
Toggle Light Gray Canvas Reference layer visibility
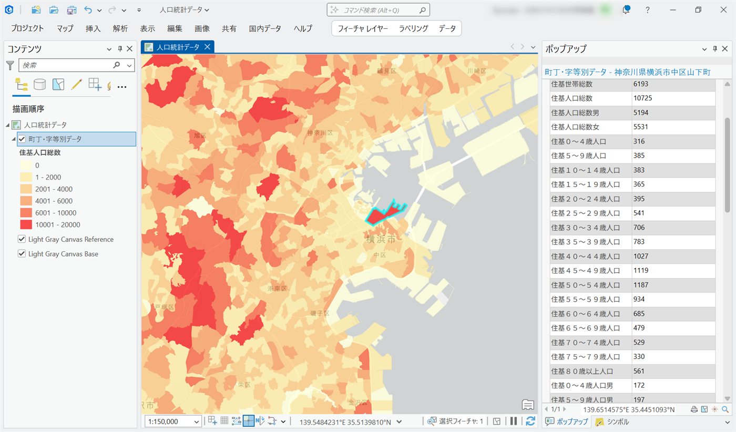point(22,239)
